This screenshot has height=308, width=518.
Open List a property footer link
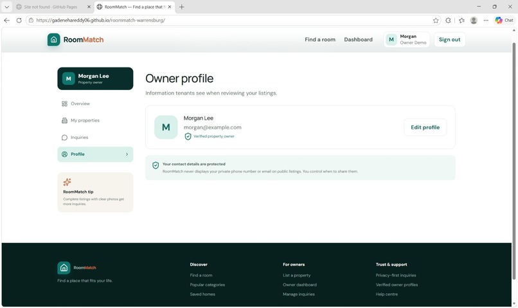point(296,275)
